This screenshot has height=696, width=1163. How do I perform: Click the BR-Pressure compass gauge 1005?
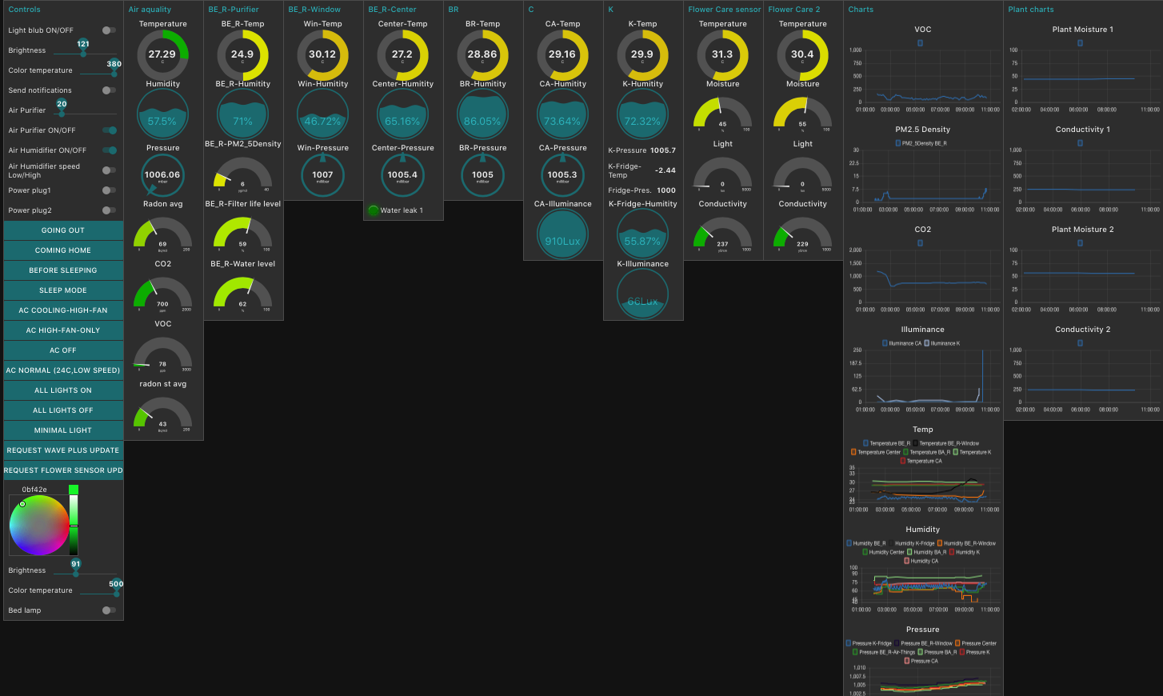coord(482,174)
